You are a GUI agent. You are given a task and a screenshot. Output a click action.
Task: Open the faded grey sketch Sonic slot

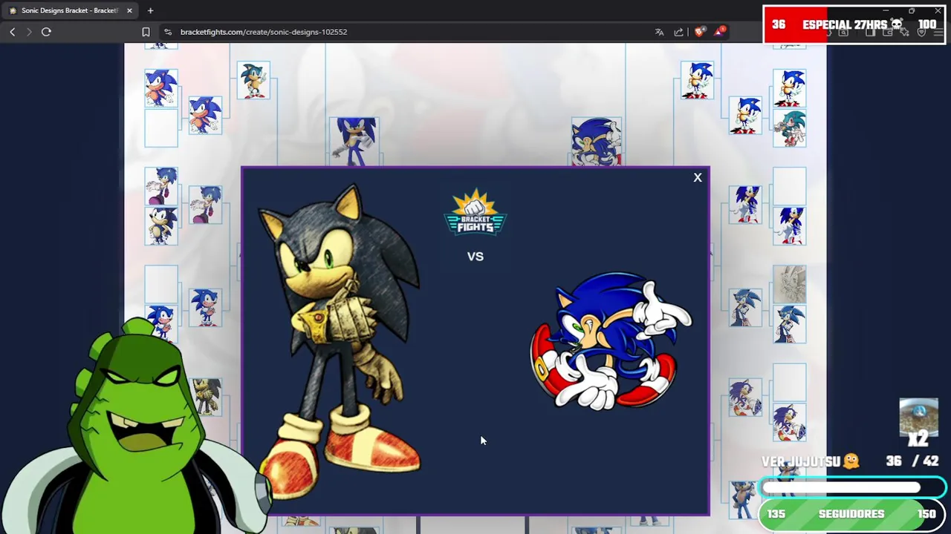click(789, 285)
